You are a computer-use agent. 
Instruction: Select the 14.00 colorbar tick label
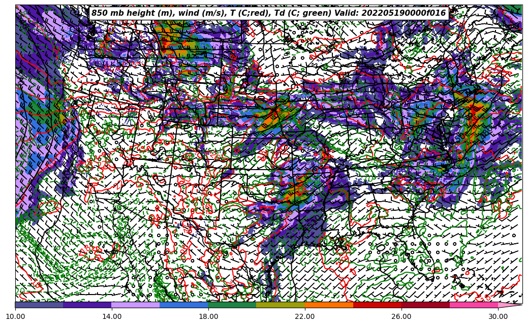click(112, 316)
